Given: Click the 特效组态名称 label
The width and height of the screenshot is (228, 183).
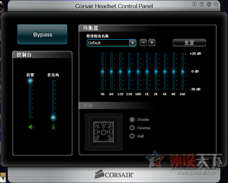Looking at the screenshot, I should (x=98, y=36).
